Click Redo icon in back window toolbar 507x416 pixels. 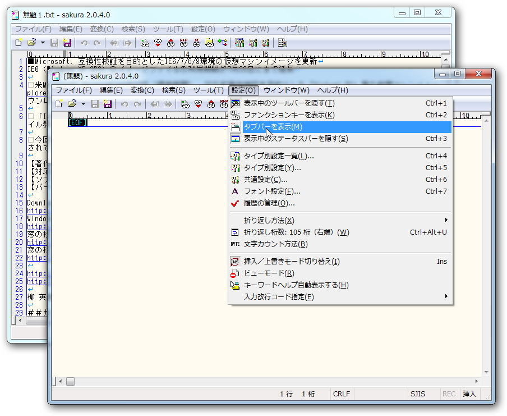96,43
